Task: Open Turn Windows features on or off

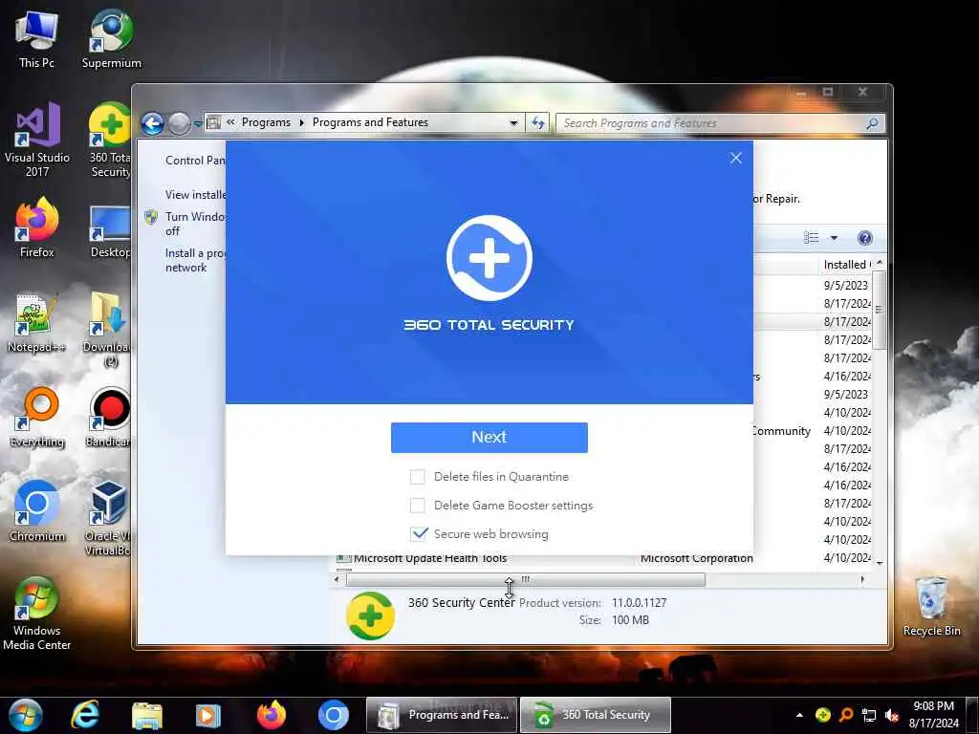Action: click(x=195, y=224)
